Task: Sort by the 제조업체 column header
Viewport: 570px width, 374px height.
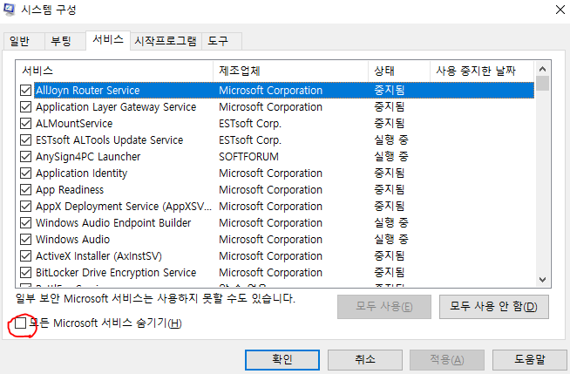Action: [x=290, y=71]
